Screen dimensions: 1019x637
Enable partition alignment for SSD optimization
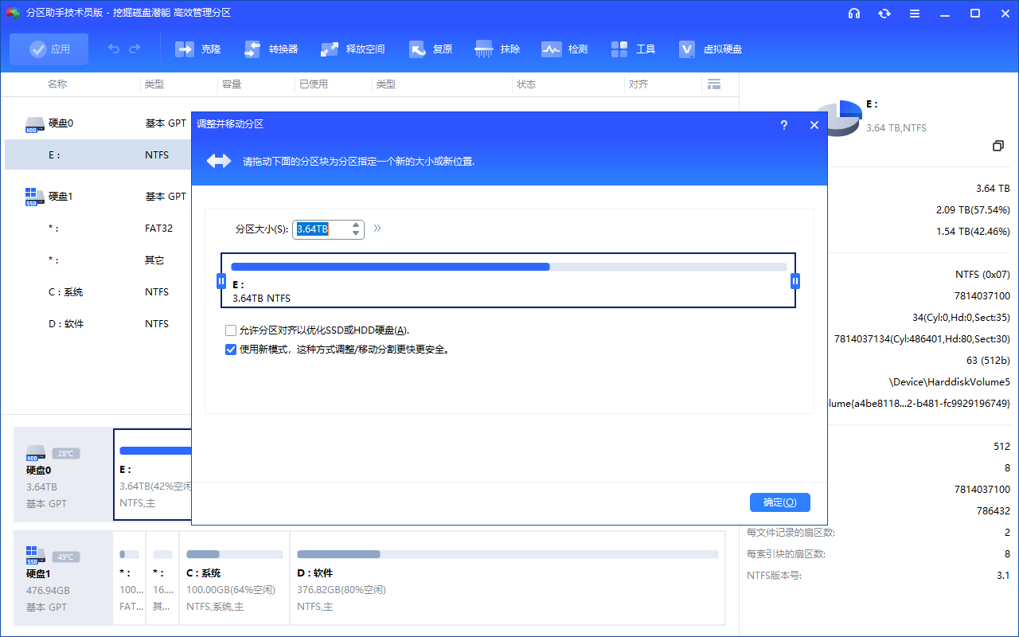231,330
